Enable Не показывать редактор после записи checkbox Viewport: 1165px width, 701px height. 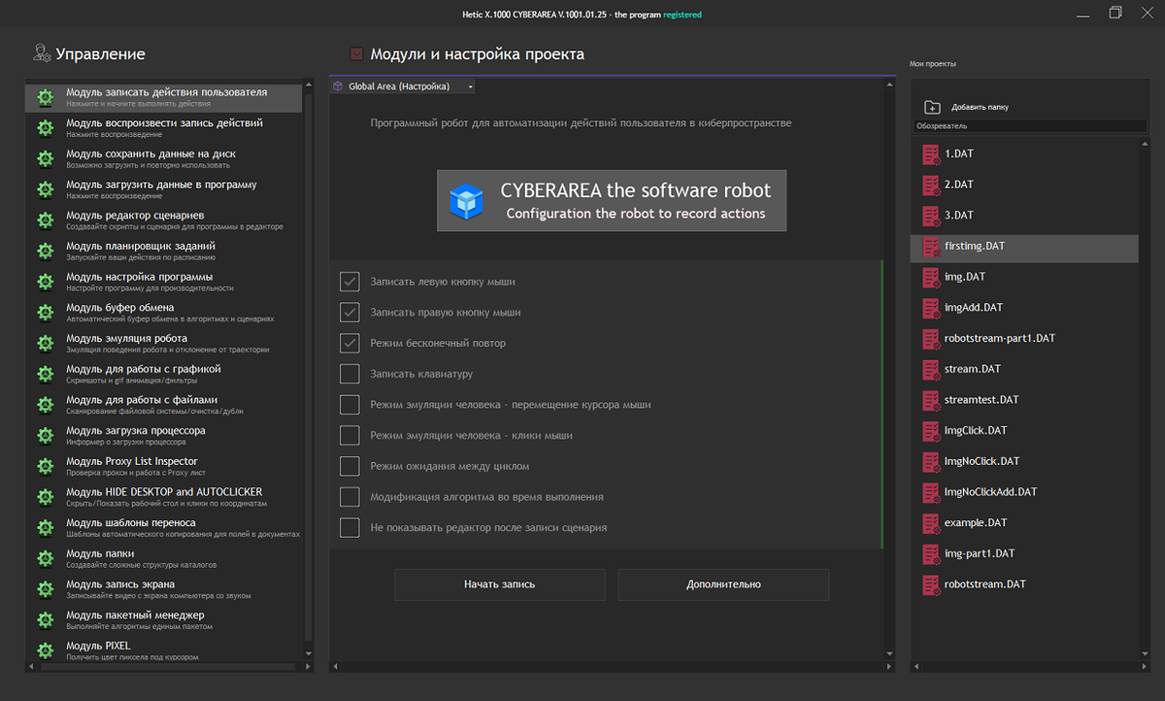[349, 528]
